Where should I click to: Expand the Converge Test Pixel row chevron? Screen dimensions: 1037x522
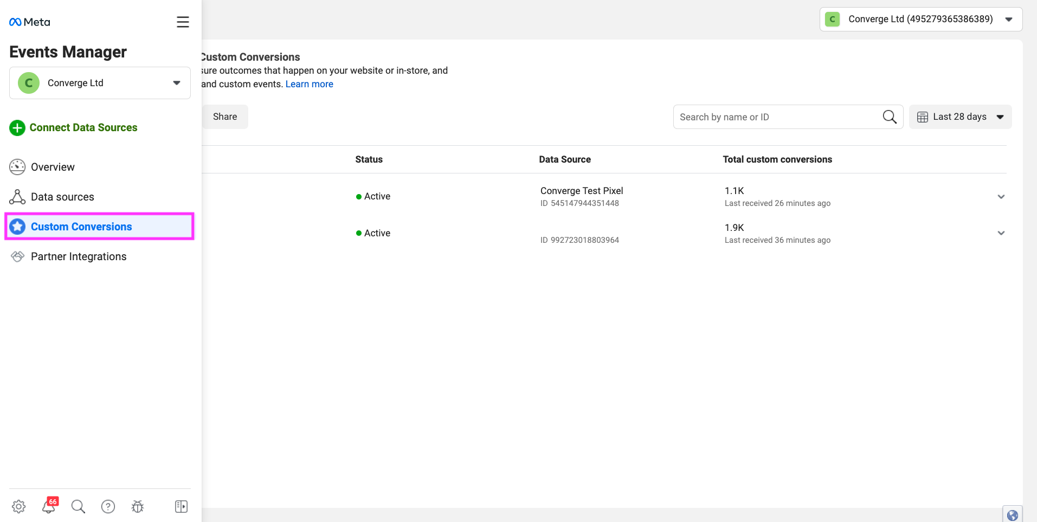[1001, 197]
